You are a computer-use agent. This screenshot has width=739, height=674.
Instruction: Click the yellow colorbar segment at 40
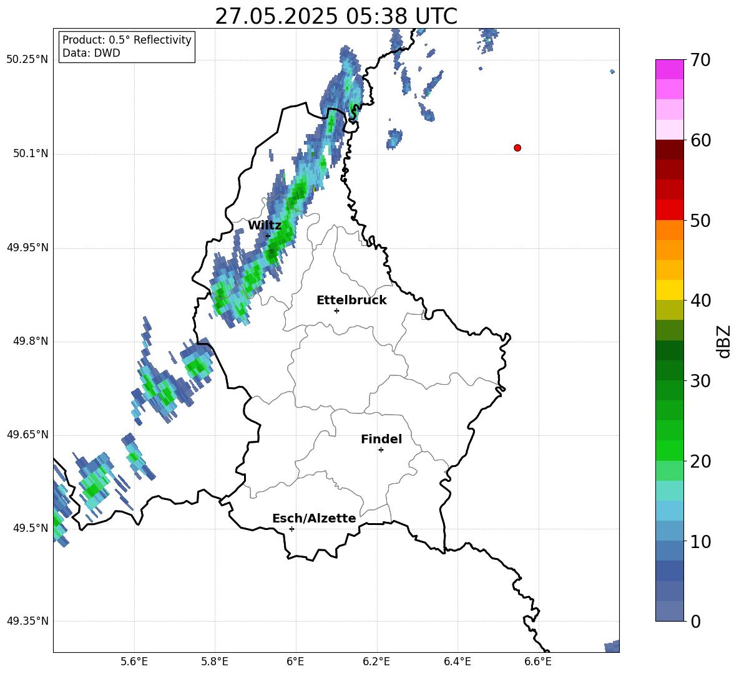(669, 290)
